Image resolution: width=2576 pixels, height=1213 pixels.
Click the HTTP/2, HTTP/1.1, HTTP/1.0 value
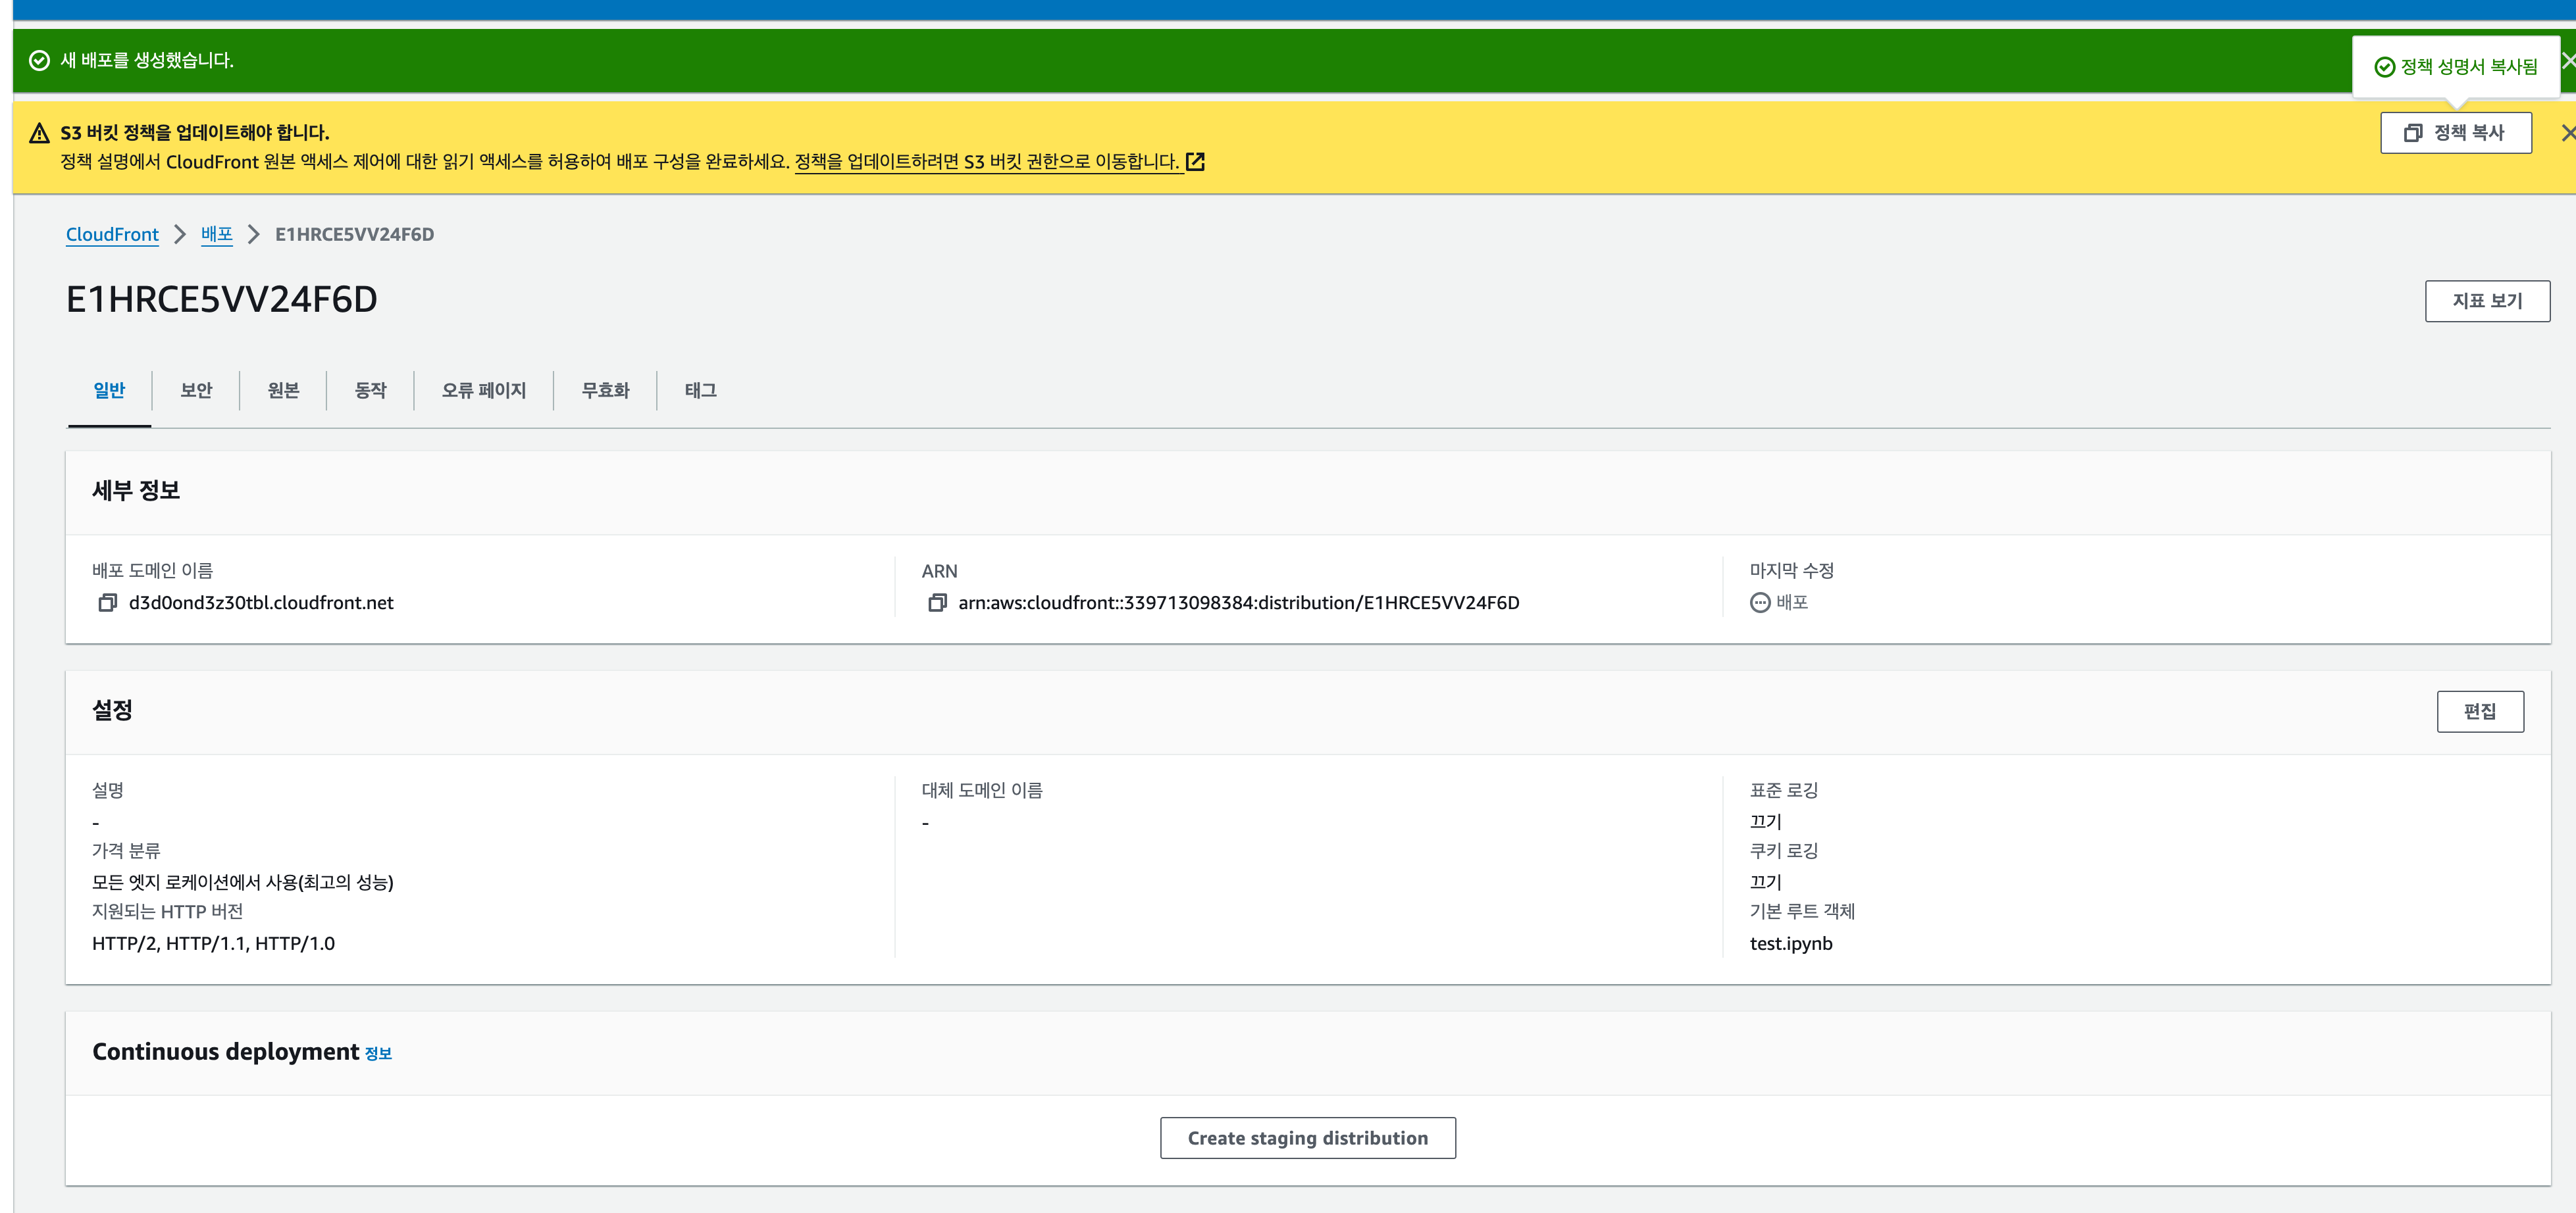[x=213, y=943]
